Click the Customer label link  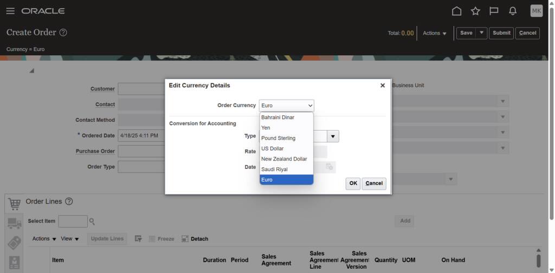[102, 89]
